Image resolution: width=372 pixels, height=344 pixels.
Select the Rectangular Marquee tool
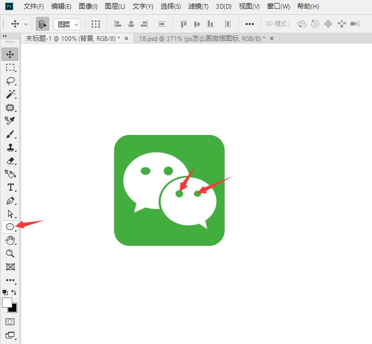[x=10, y=67]
